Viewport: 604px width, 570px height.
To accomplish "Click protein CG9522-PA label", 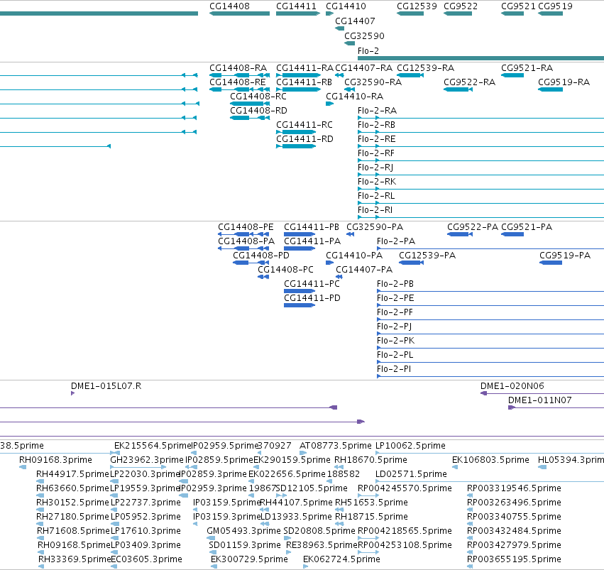I will [x=473, y=227].
